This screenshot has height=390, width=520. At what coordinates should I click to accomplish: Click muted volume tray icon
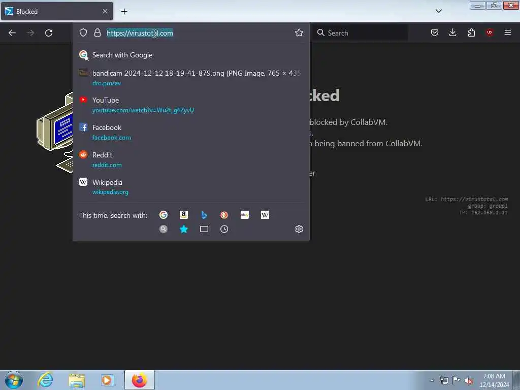click(469, 380)
